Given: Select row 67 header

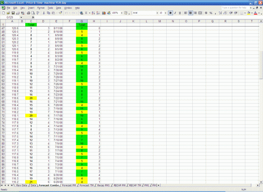Looking at the screenshot, I should [3, 98].
